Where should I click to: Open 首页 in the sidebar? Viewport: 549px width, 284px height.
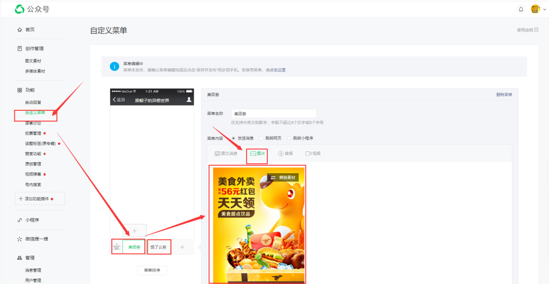pos(30,30)
